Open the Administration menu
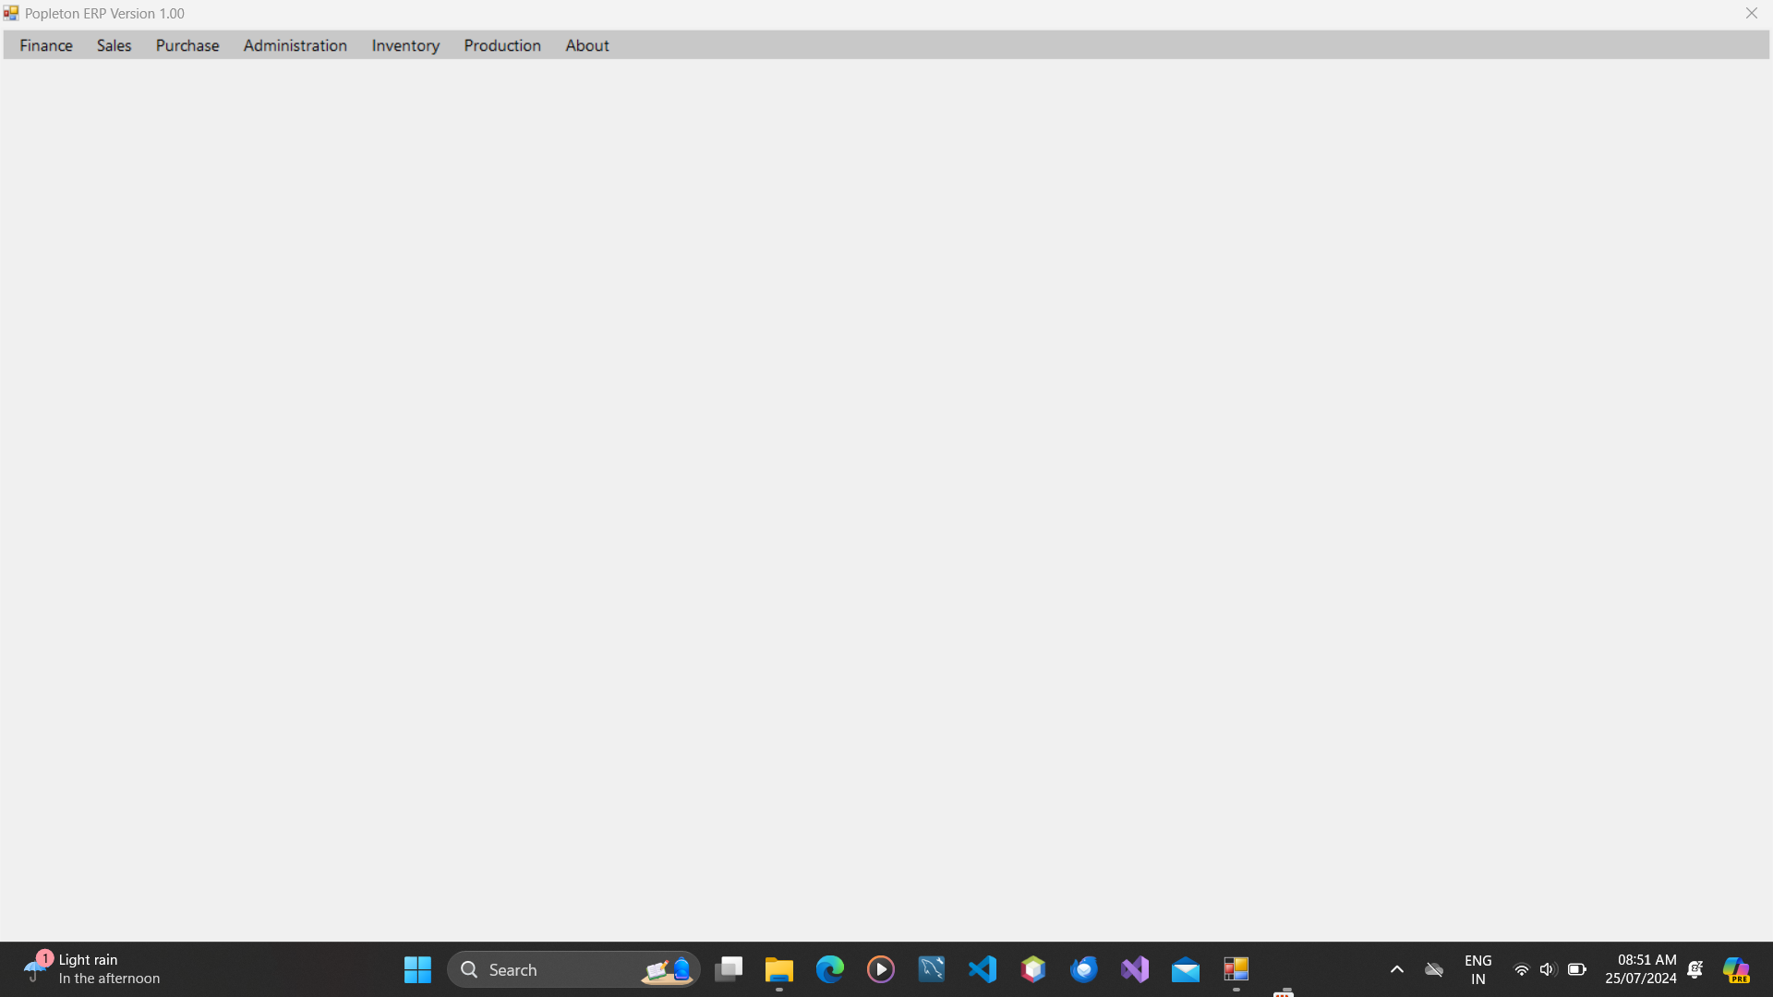Viewport: 1773px width, 997px height. pos(295,45)
